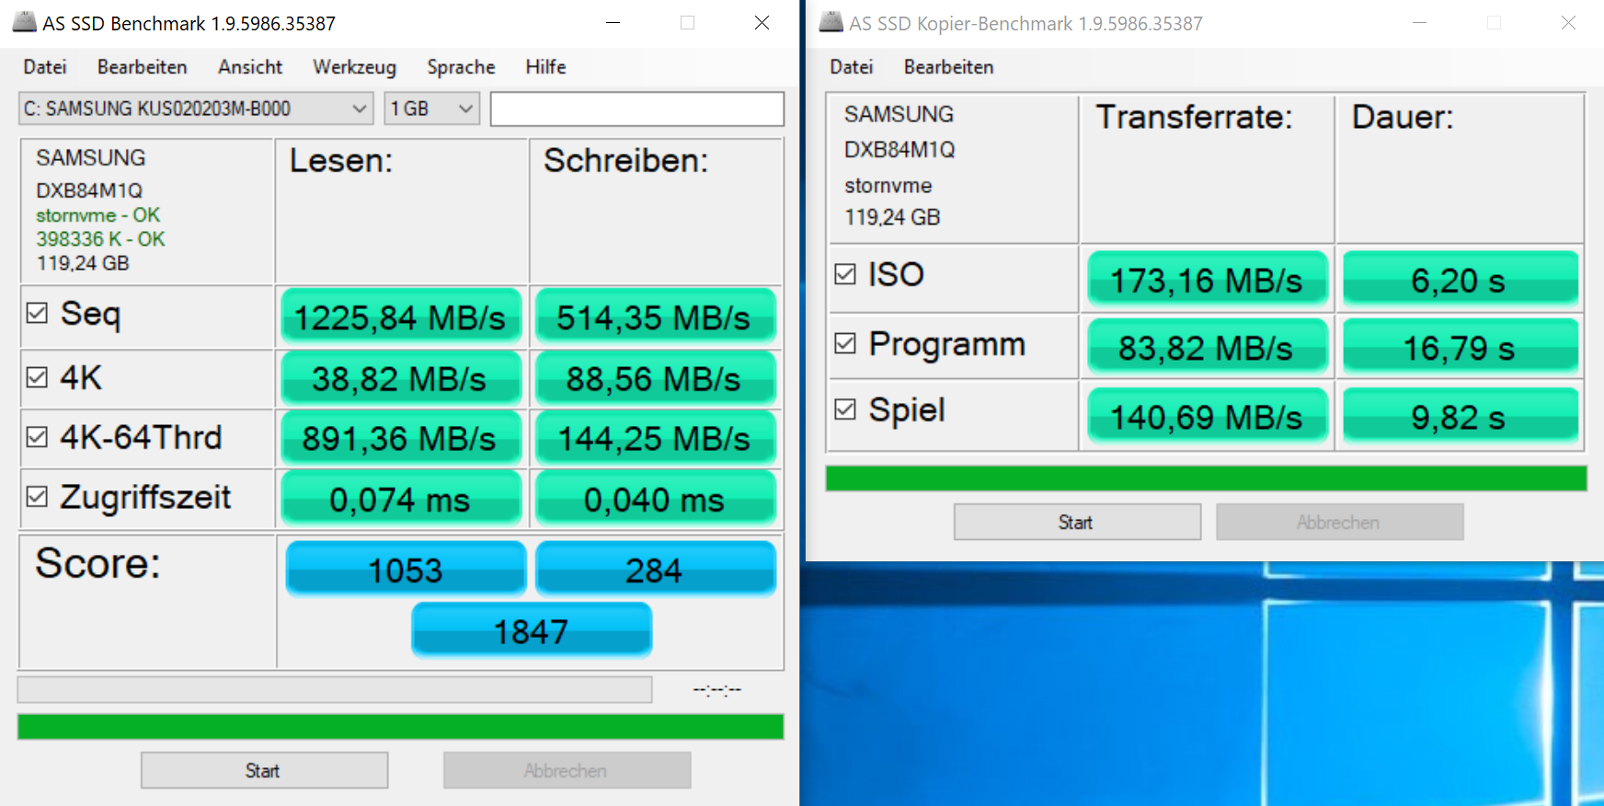Click the ISO transfer rate 173,16 MB/s

[x=1208, y=279]
